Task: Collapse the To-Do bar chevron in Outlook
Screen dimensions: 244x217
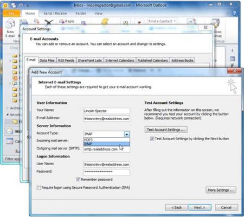Action: 233,50
